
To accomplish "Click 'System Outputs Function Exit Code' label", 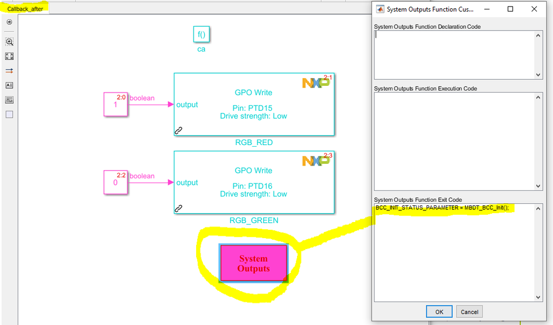I will 418,199.
